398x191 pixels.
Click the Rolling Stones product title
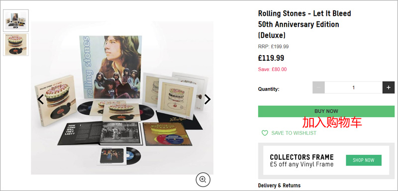pos(304,24)
